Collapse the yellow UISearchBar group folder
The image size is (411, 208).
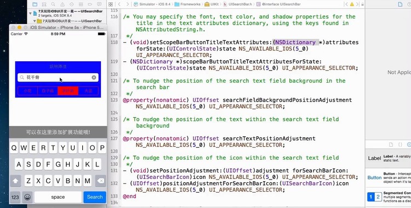click(x=35, y=21)
